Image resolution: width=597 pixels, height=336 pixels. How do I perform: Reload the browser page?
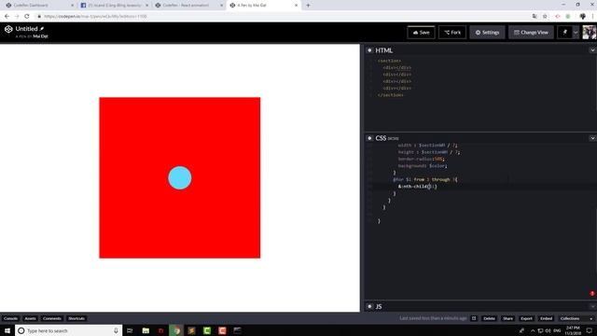click(x=27, y=17)
